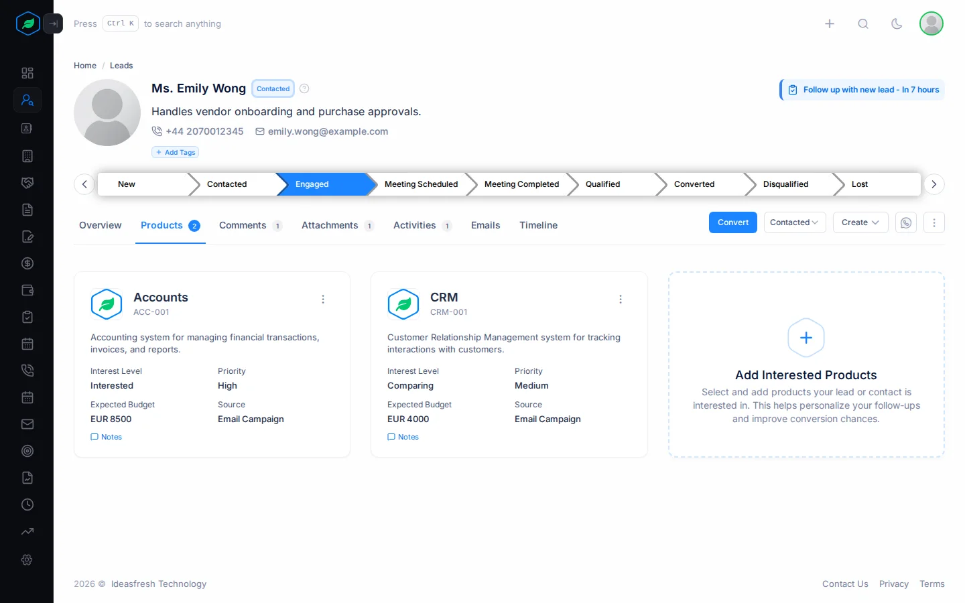
Task: Open the wallet sidebar icon
Action: pos(27,290)
